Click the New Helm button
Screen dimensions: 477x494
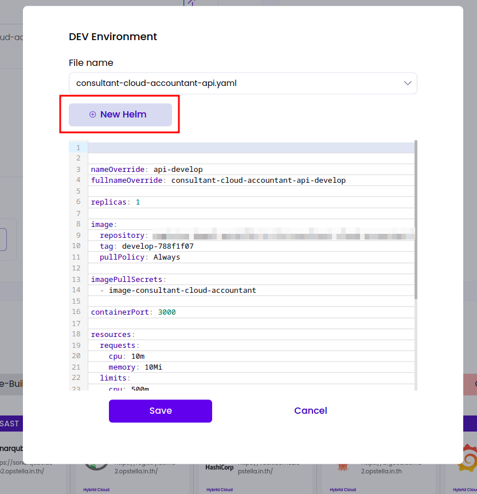point(120,115)
